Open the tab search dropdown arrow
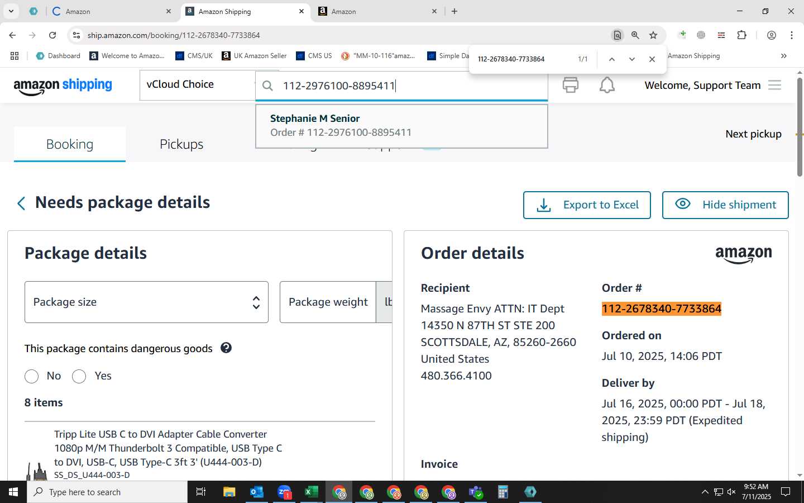804x503 pixels. 11,11
